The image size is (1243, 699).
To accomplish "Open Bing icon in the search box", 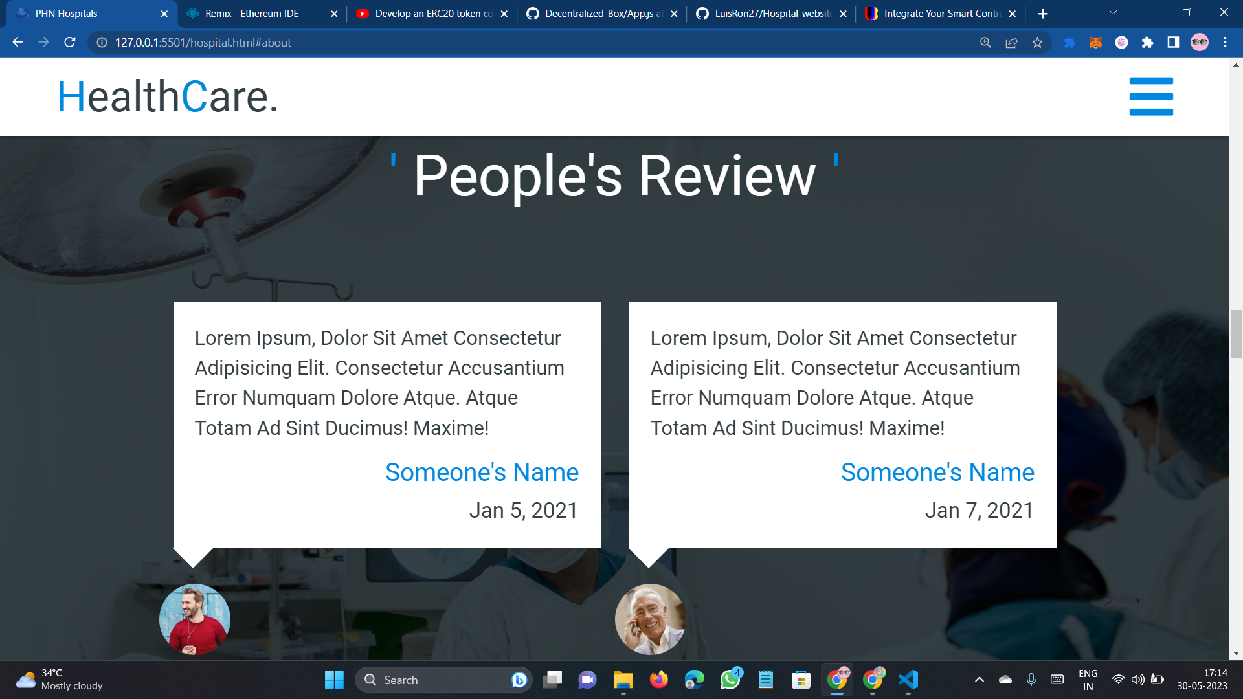I will coord(517,680).
